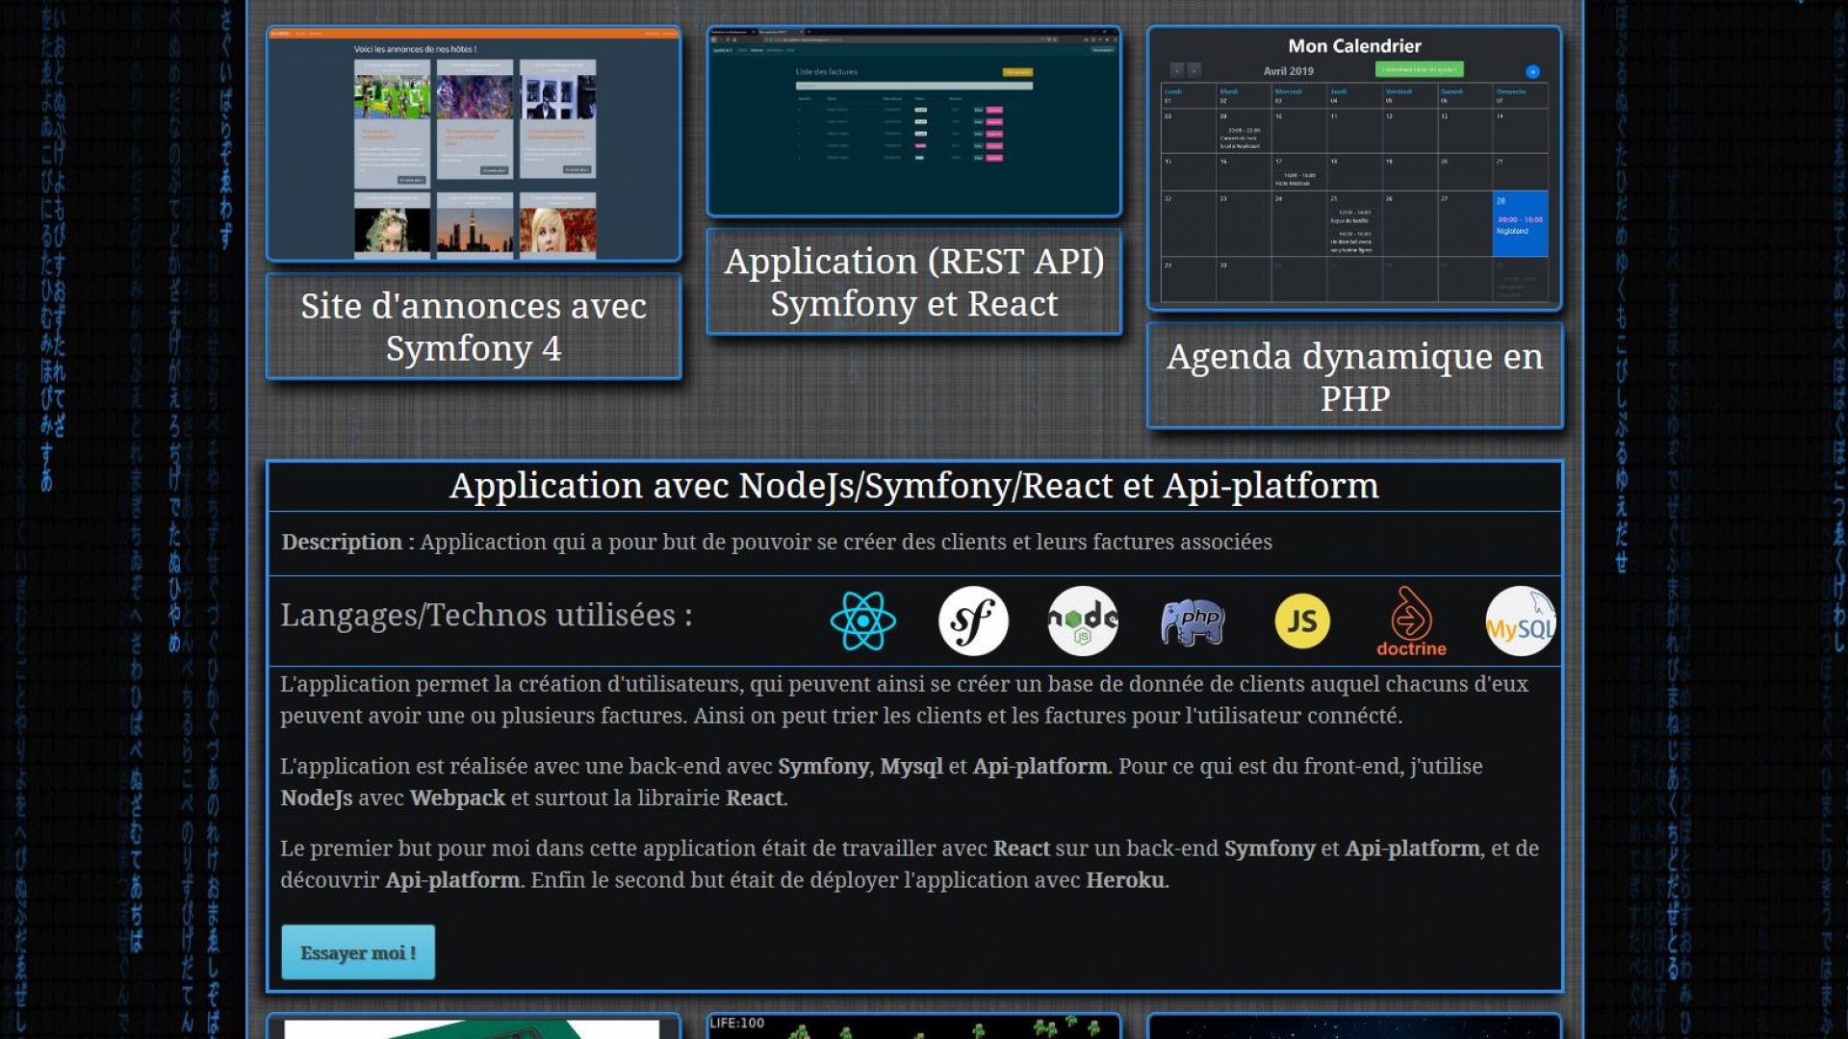Screen dimensions: 1848x1039
Task: Select 'Agenda dynamique en PHP' title
Action: tap(1354, 376)
